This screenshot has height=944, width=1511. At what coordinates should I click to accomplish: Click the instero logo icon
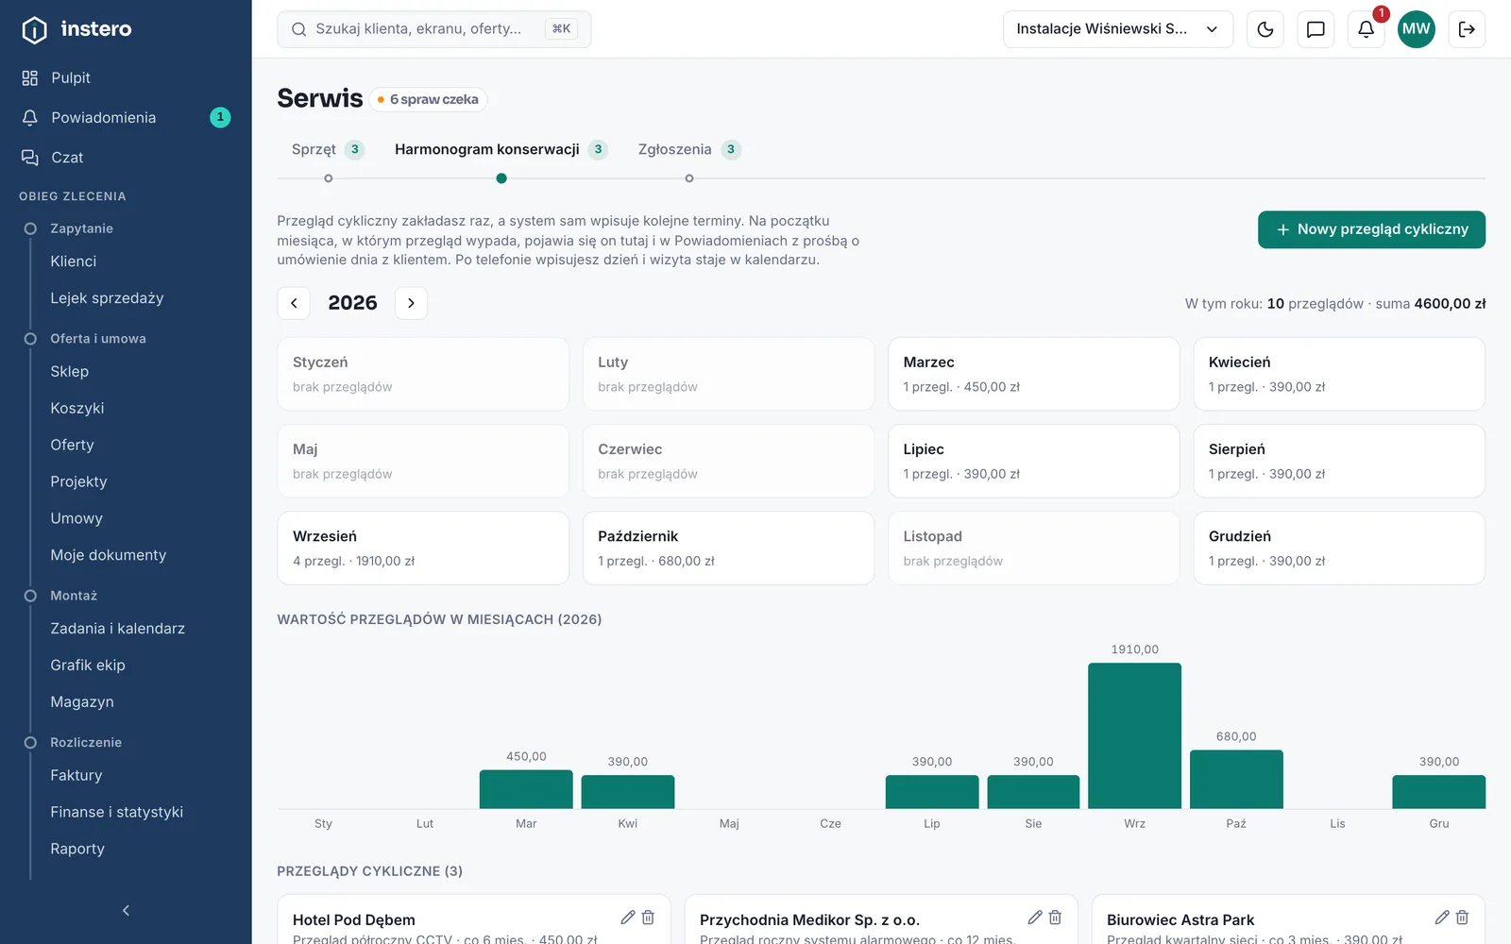tap(34, 30)
